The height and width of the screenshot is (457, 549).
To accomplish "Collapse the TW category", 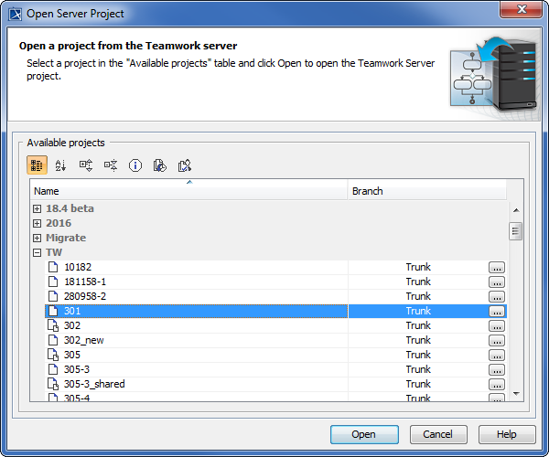I will 37,253.
